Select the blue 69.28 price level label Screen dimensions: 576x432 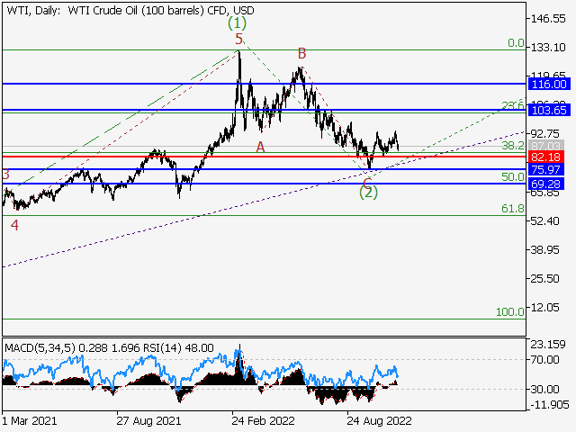(x=546, y=184)
